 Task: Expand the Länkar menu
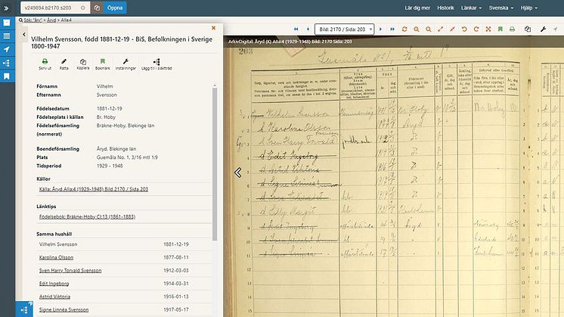pos(471,8)
